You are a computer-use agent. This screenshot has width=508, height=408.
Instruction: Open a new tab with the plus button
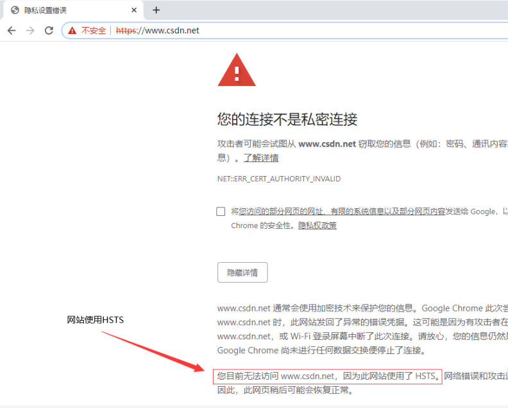point(156,10)
